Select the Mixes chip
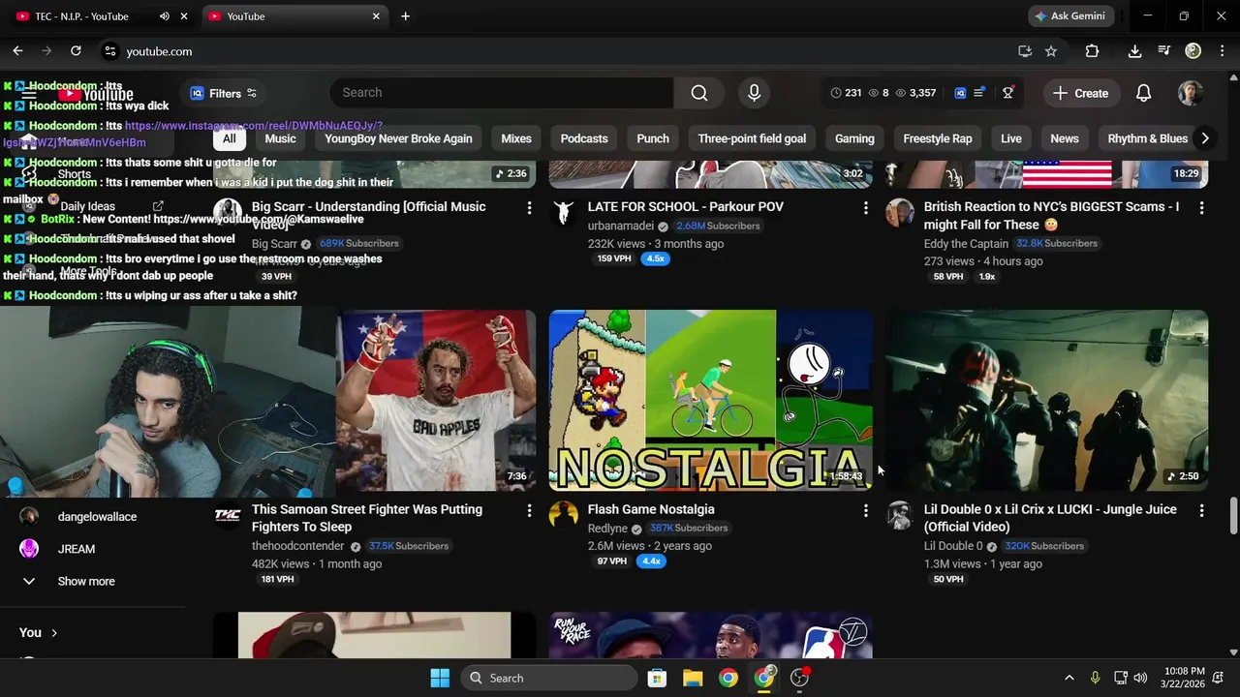The width and height of the screenshot is (1240, 697). click(516, 138)
